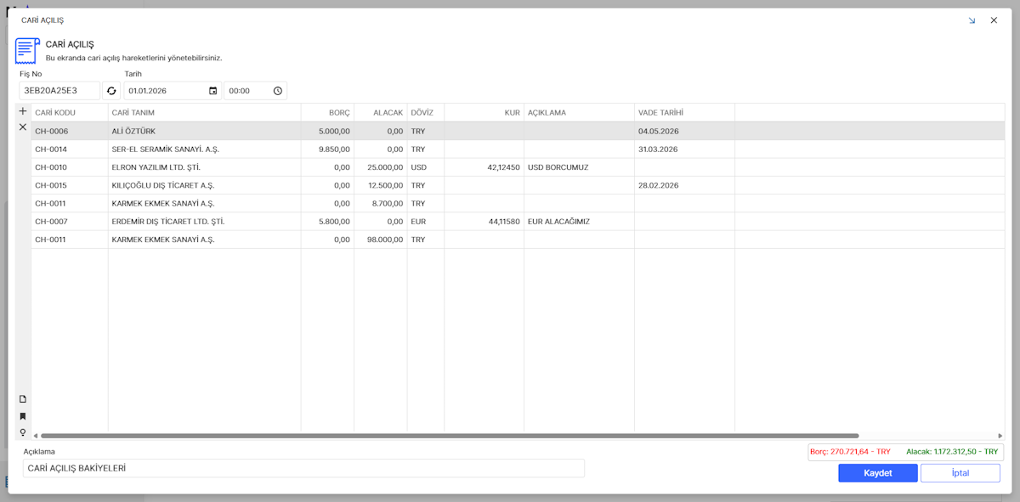Click the 5.800,00 borç cell
This screenshot has height=502, width=1020.
tap(327, 222)
